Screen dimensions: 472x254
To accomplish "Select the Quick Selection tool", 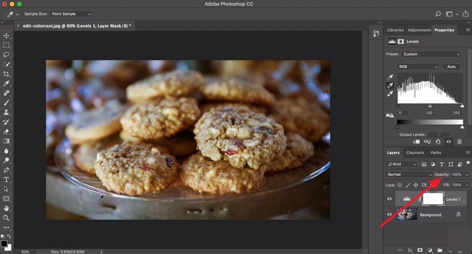I will (6, 64).
